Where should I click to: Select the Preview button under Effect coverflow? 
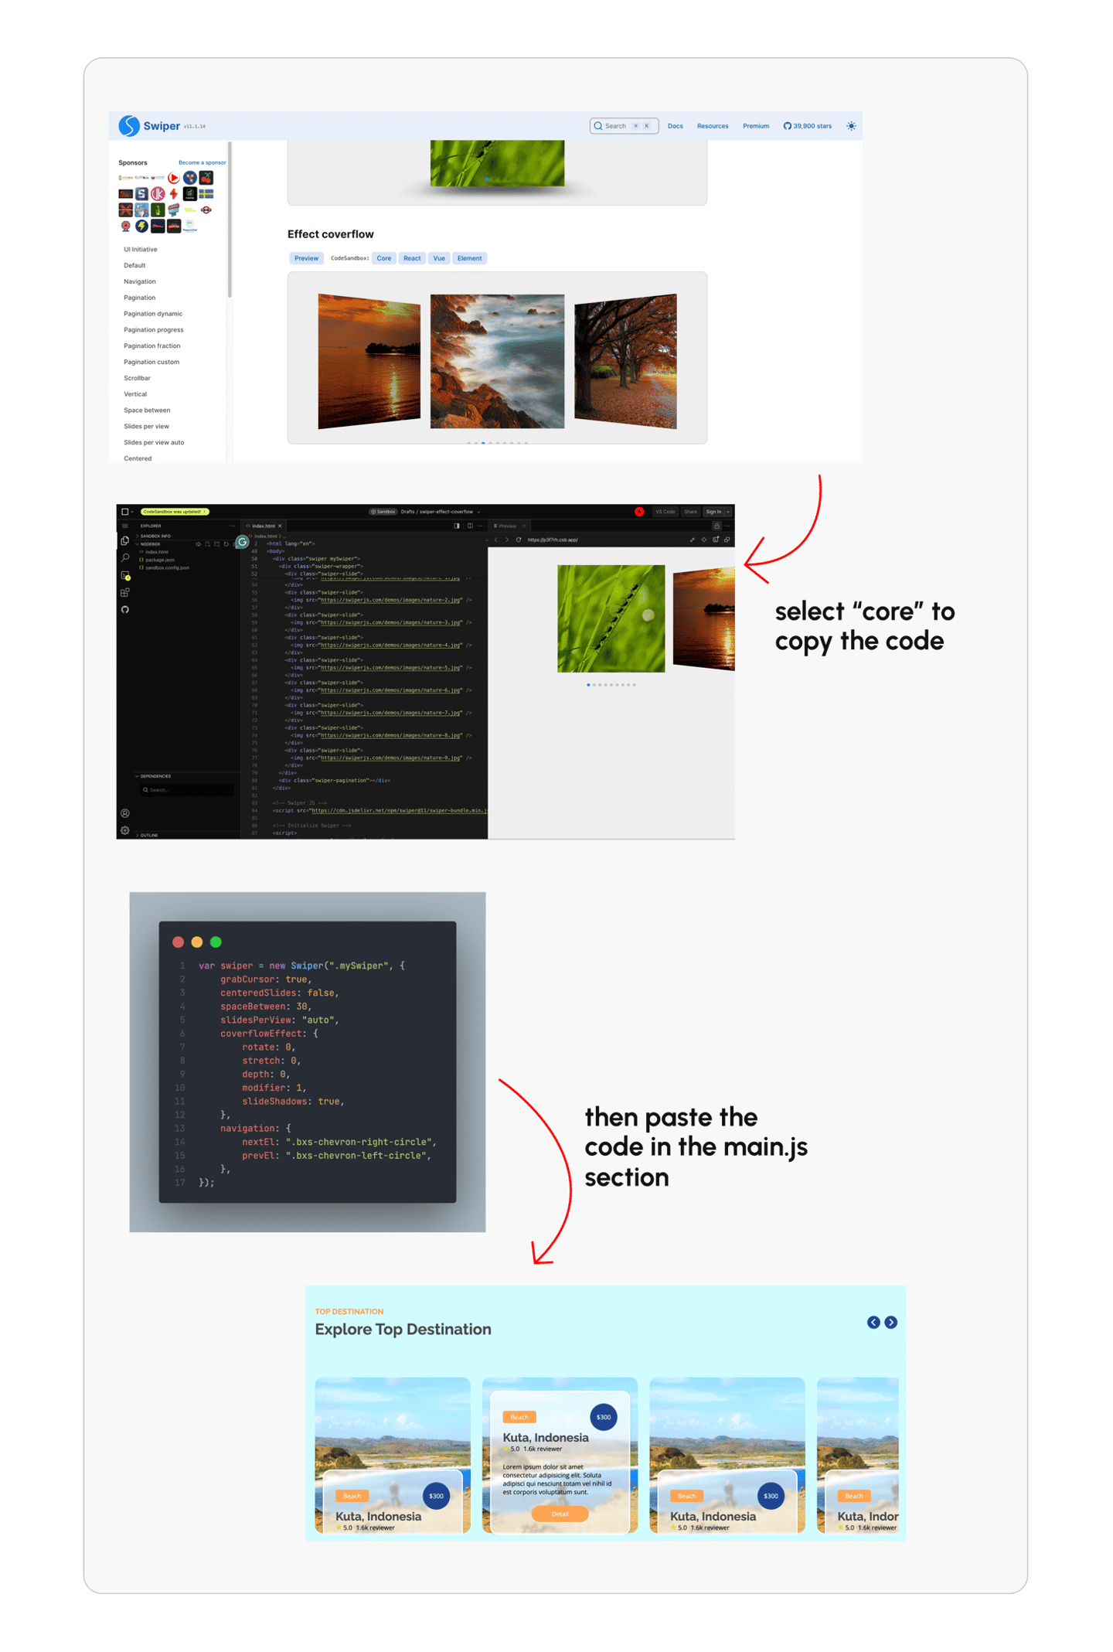[306, 258]
